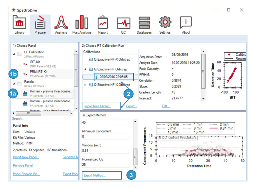Screen dimensions: 254x188
Task: Show the About information
Action: click(186, 25)
